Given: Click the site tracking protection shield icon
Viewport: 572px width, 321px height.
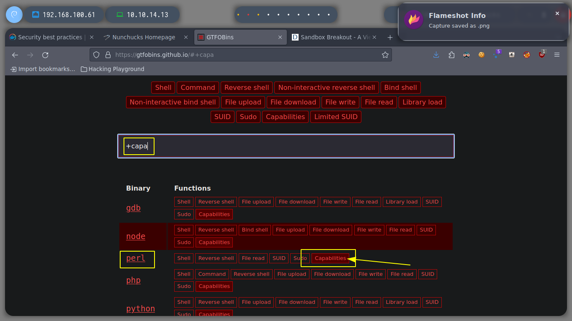Looking at the screenshot, I should tap(96, 55).
